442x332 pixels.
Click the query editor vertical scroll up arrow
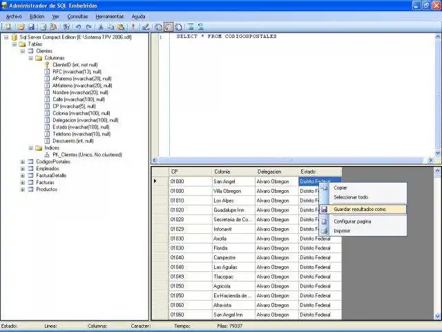click(437, 37)
